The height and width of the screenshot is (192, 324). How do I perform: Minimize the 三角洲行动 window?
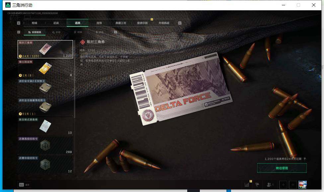[283, 5]
